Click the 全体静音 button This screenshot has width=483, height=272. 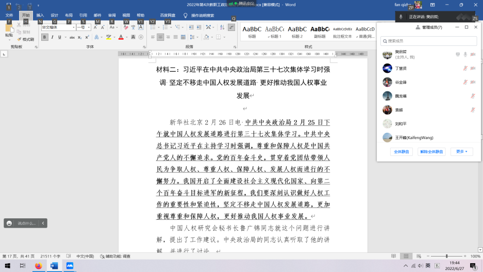[402, 151]
